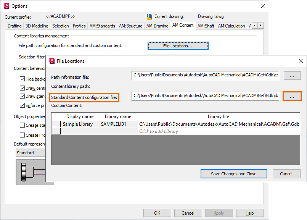Click the drawing file icon beside Current drawing

click(x=149, y=16)
